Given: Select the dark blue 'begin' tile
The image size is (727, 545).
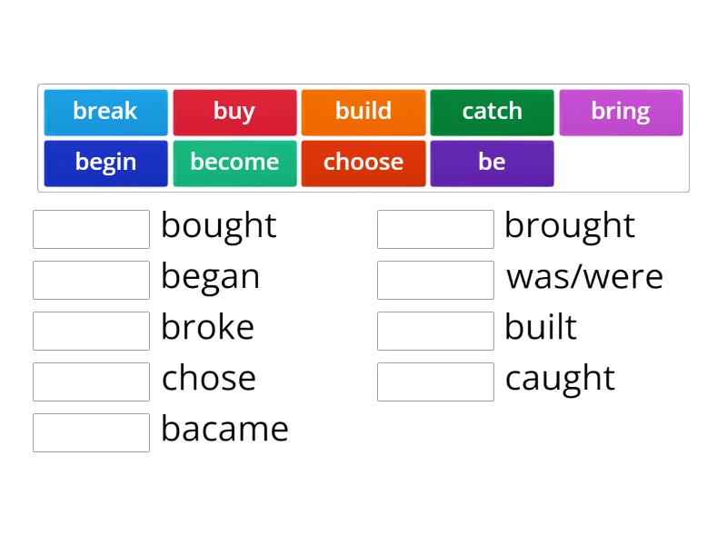Looking at the screenshot, I should tap(105, 162).
